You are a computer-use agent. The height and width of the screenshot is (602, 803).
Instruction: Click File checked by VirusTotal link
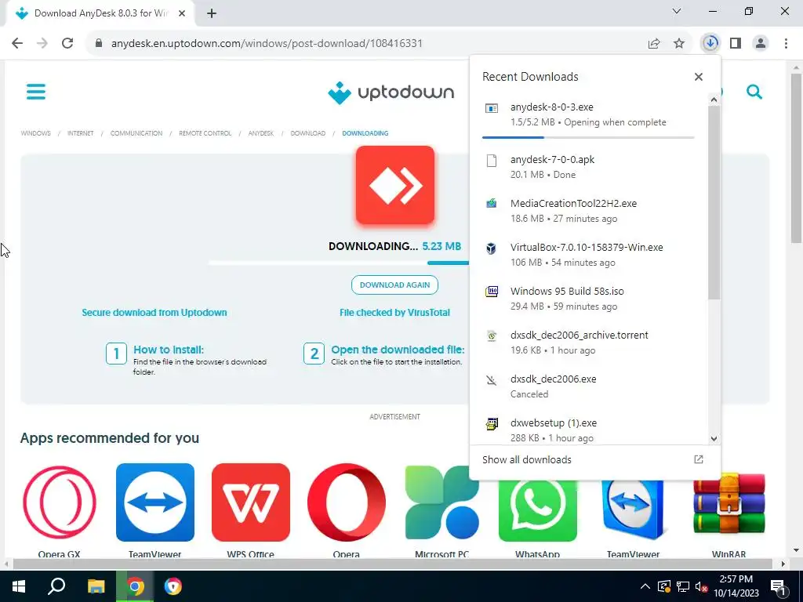[395, 312]
